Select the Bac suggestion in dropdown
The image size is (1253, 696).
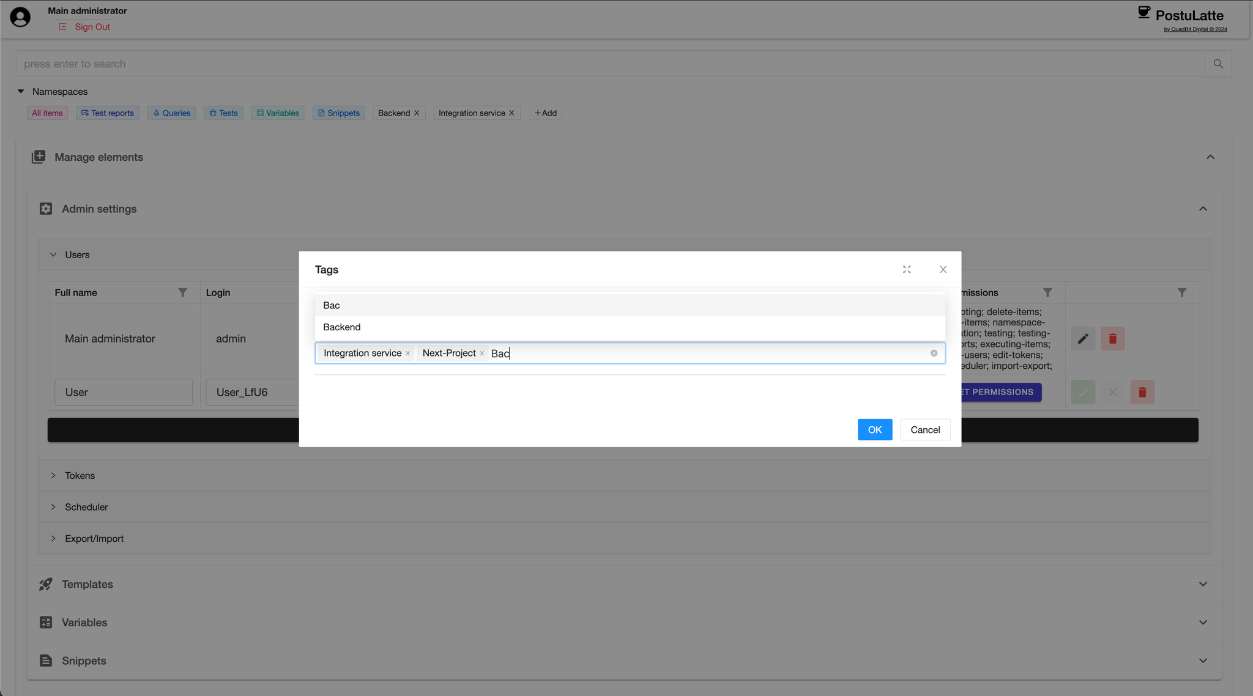(x=332, y=305)
